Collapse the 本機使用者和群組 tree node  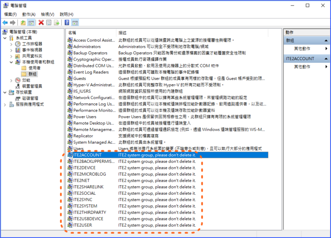click(11, 62)
